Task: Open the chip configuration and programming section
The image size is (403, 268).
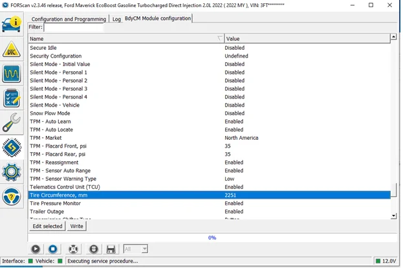Action: tap(12, 147)
